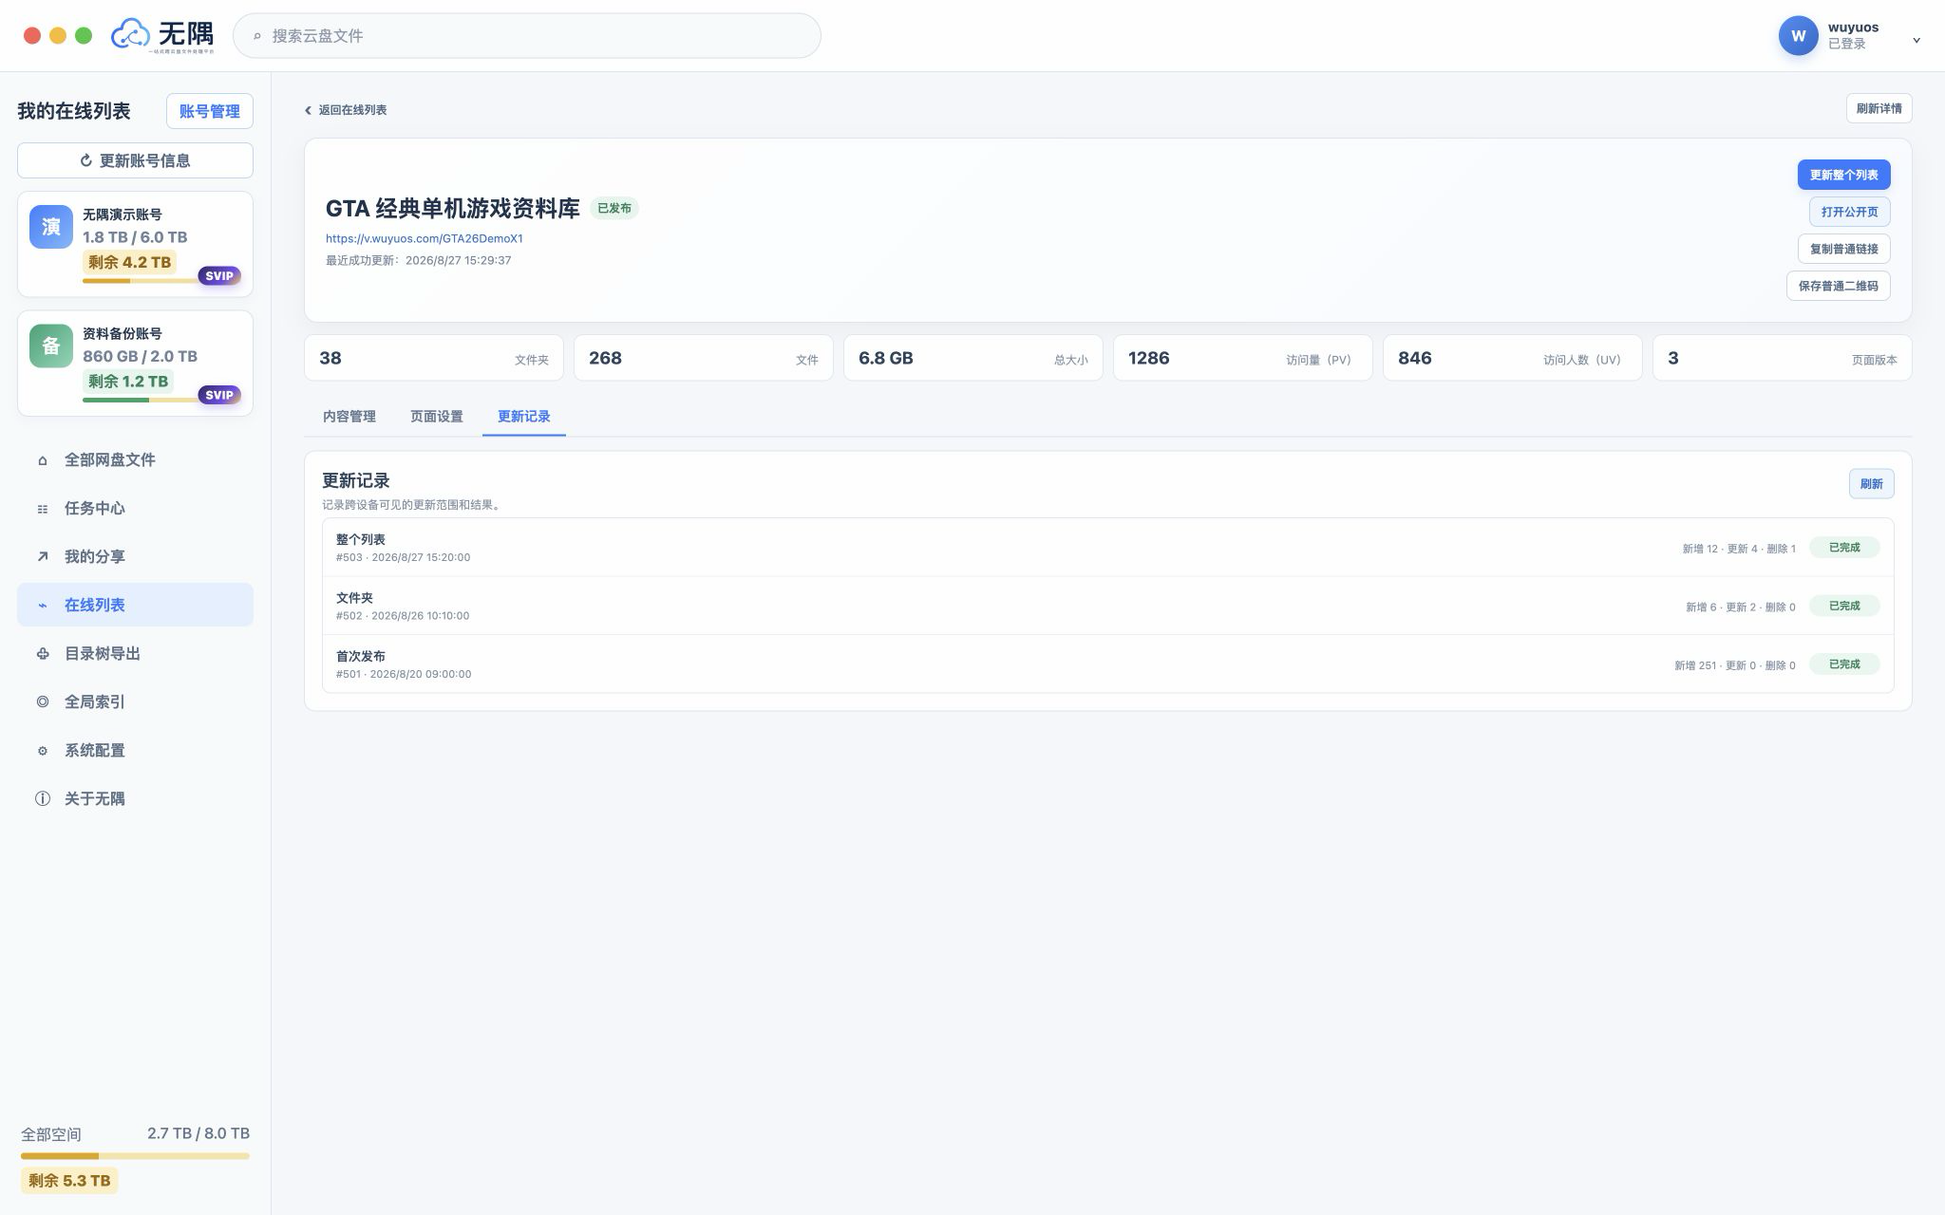Open 全部网盘文件 in the sidebar
1945x1215 pixels.
135,460
